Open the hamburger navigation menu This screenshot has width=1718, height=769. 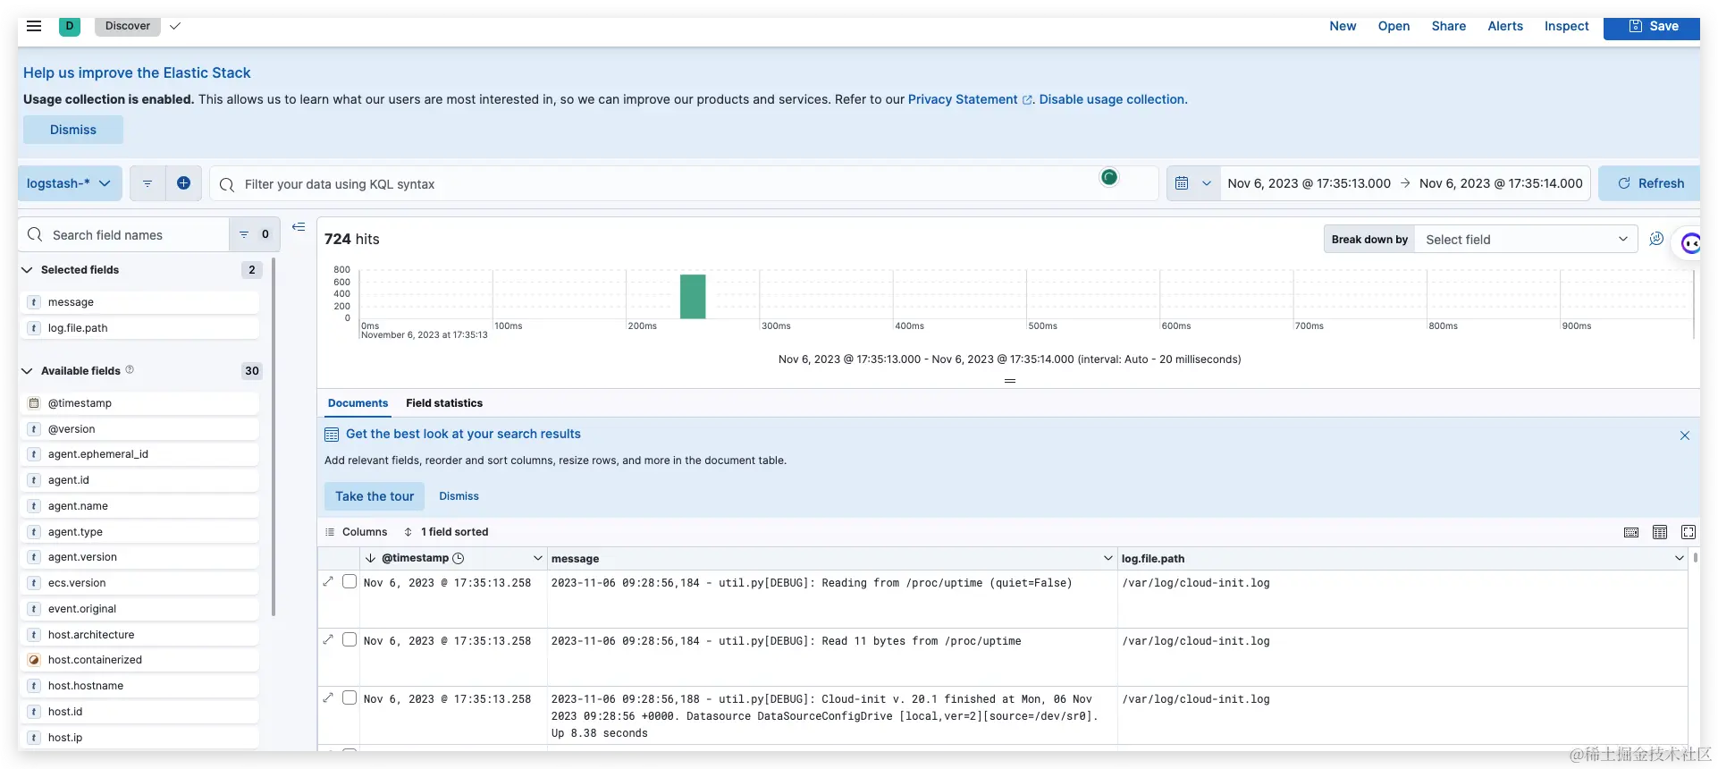coord(34,26)
